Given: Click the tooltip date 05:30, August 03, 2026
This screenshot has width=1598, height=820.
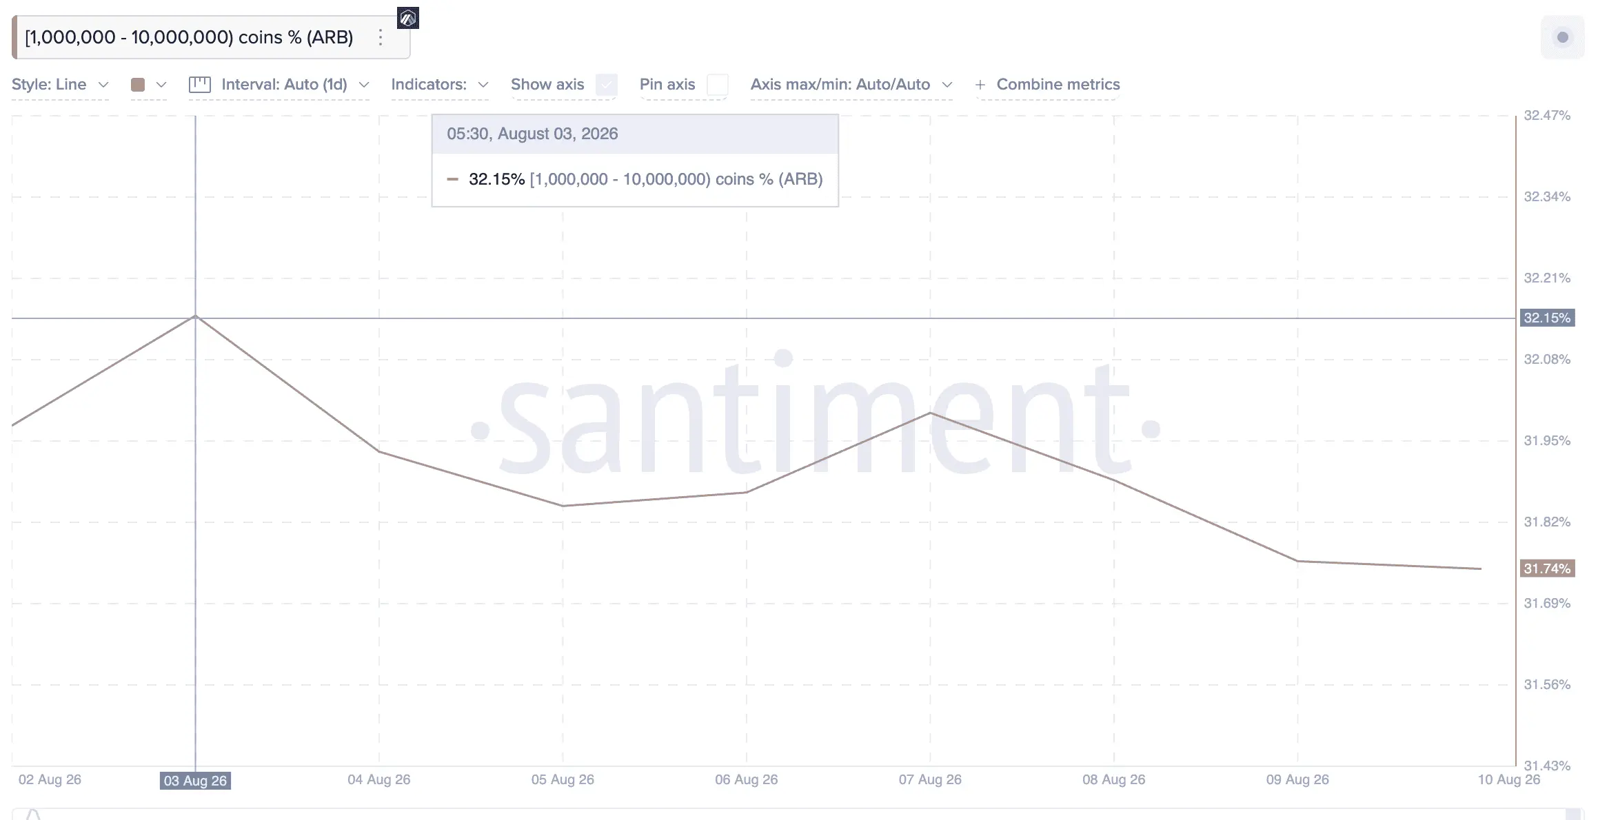Looking at the screenshot, I should coord(532,134).
